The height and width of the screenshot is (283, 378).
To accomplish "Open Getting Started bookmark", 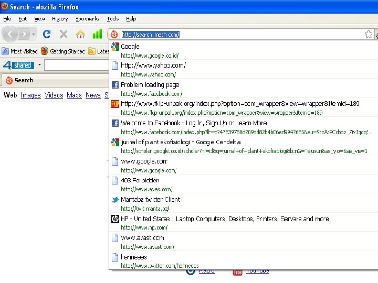I will (x=62, y=51).
